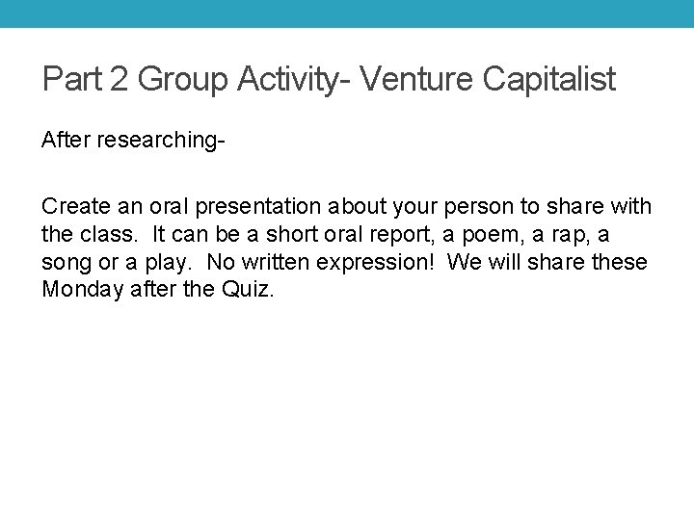Screen dimensions: 694x520
Task: Click the teal header bar at top
Action: click(347, 13)
